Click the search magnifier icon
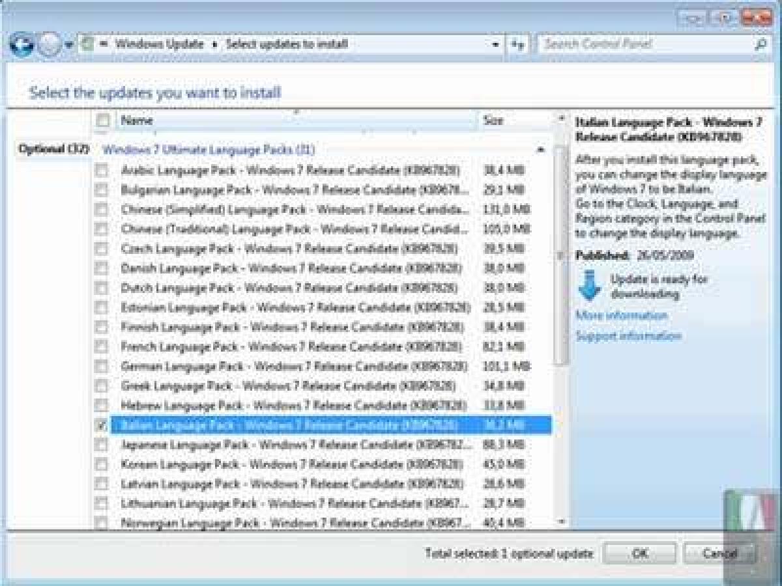The image size is (782, 586). pos(761,45)
